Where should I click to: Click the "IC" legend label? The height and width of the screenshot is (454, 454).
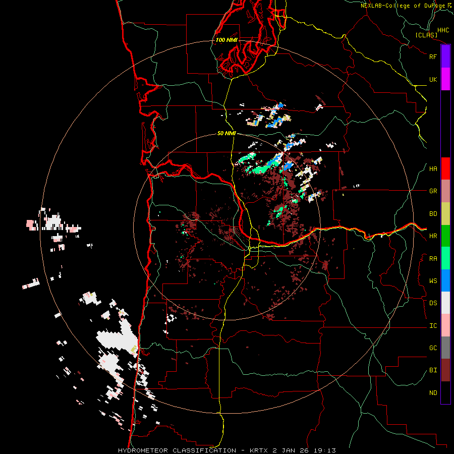(x=433, y=326)
